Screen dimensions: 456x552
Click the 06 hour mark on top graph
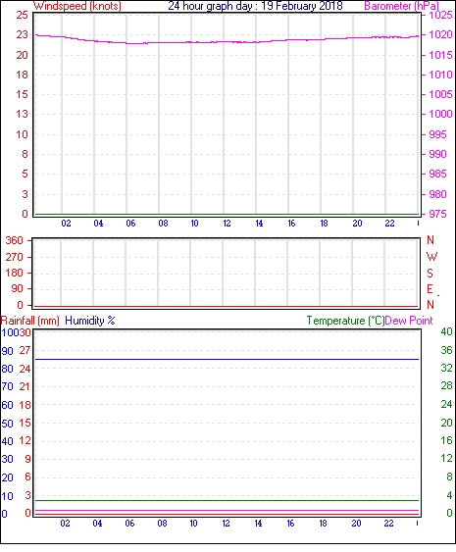click(130, 224)
